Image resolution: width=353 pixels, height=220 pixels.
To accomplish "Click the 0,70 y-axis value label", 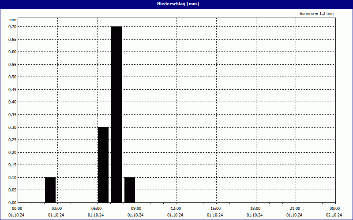I will point(12,26).
